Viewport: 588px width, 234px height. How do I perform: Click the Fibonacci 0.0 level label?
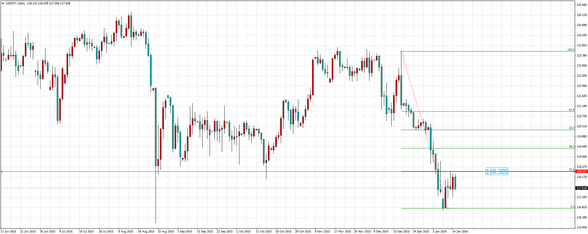point(572,207)
